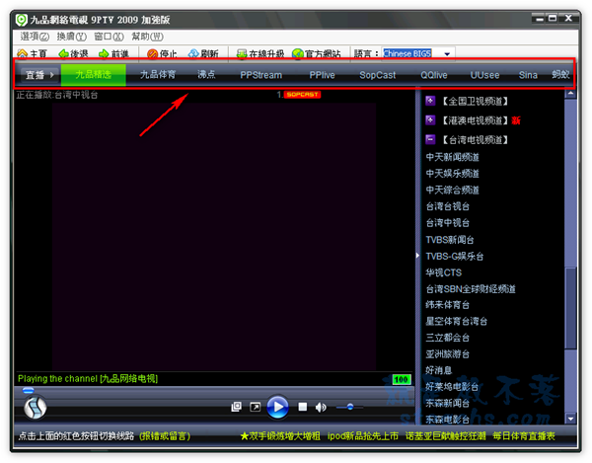This screenshot has height=463, width=592.
Task: Click the 主頁 home toolbar icon
Action: 22,53
